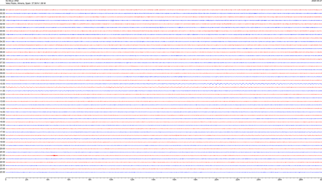Pick the 01:30 trace label
Image resolution: width=322 pixels, height=181 pixels.
(x=2, y=20)
